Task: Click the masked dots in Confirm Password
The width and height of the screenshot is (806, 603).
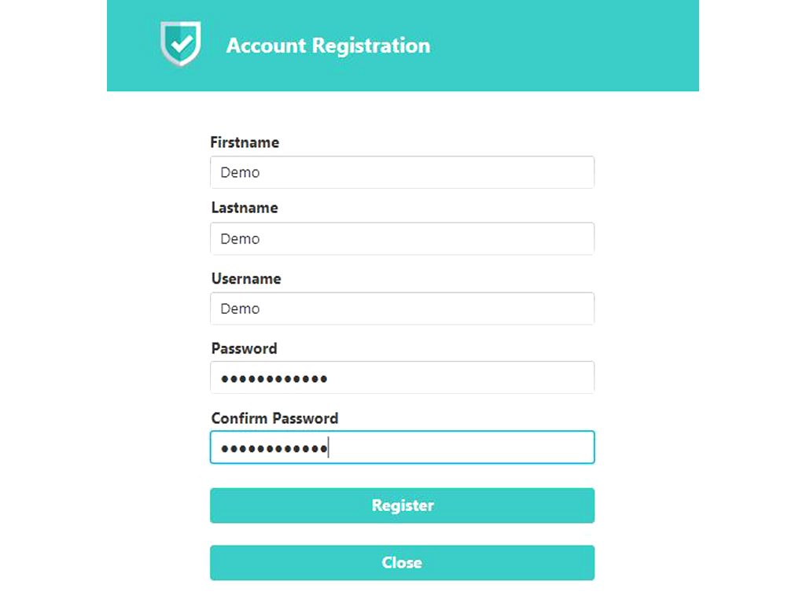Action: click(x=274, y=449)
